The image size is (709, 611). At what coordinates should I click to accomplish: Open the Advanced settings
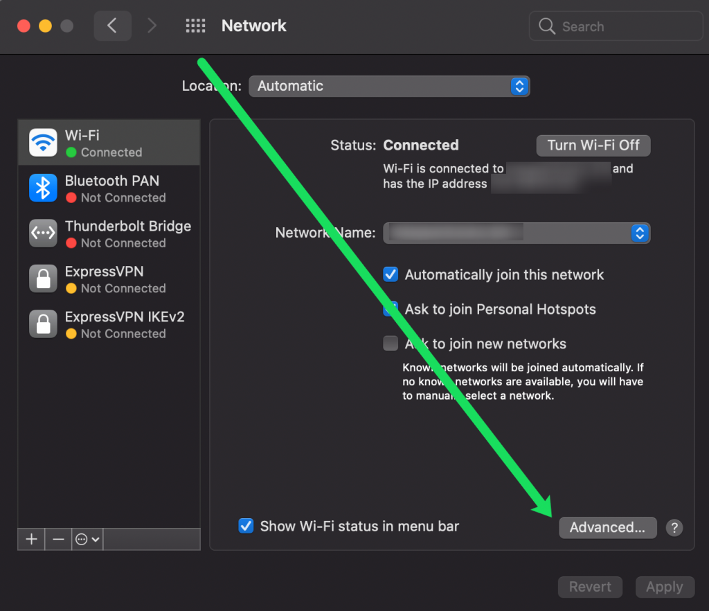coord(607,527)
